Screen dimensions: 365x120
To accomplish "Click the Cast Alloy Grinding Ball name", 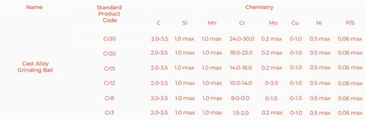I will (x=35, y=67).
